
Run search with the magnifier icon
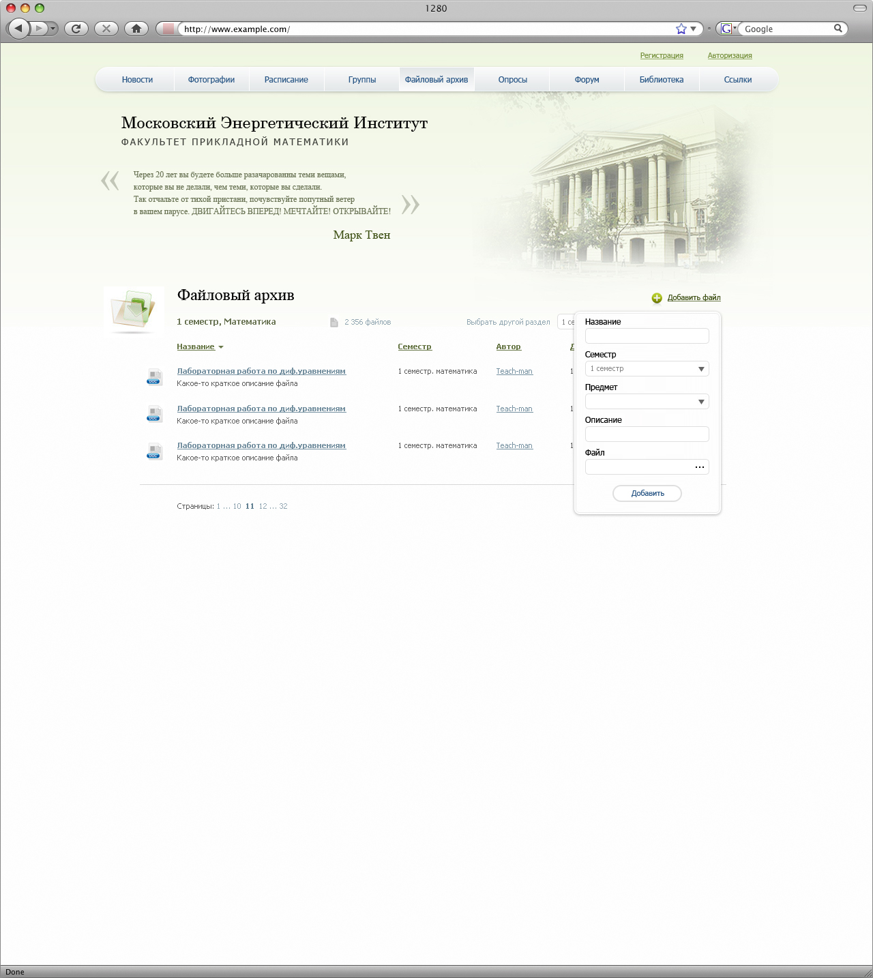[x=838, y=29]
